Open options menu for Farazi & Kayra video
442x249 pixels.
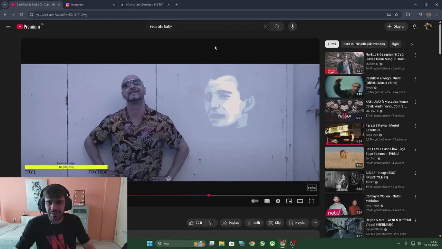pos(416,126)
